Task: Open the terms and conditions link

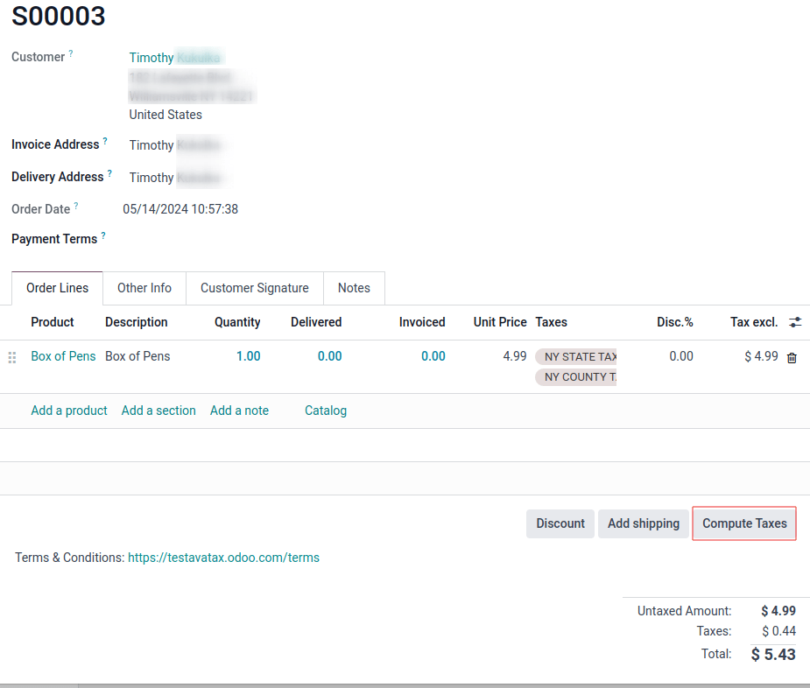Action: point(223,557)
